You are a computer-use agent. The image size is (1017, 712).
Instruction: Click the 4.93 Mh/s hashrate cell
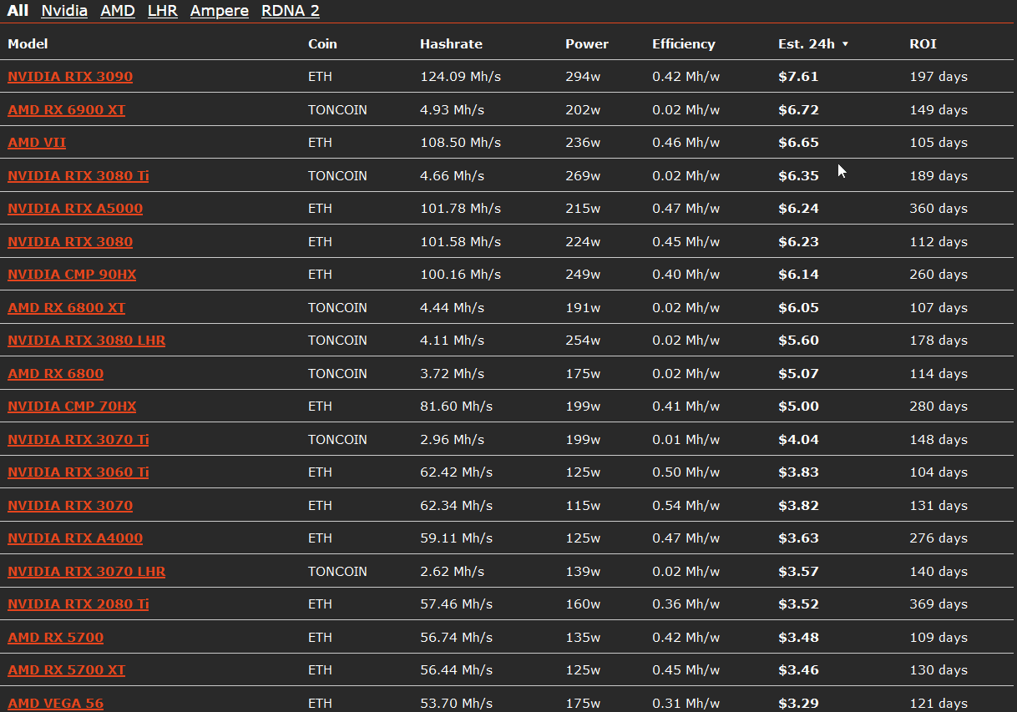tap(452, 109)
